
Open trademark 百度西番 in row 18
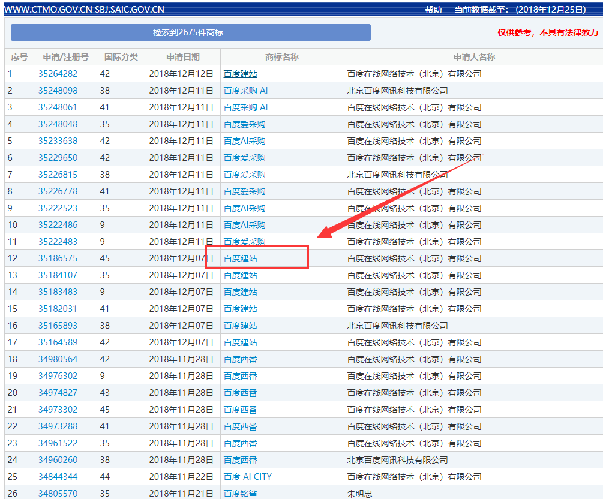pyautogui.click(x=241, y=359)
